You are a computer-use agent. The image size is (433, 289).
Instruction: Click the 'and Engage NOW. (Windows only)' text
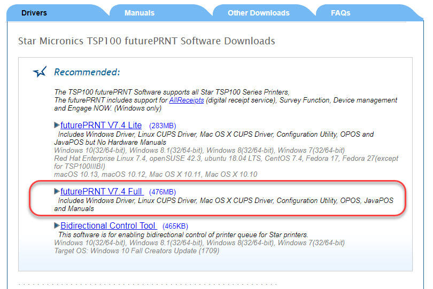107,108
